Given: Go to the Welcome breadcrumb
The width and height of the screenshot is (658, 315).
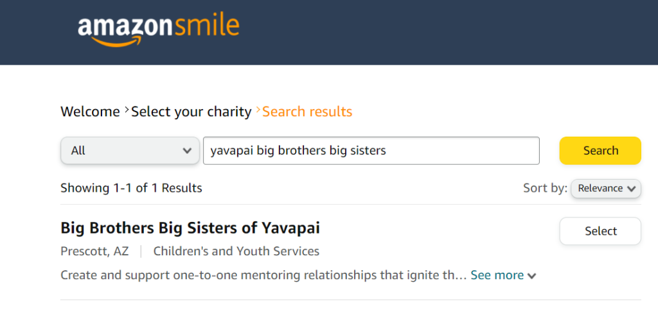Looking at the screenshot, I should pyautogui.click(x=90, y=112).
